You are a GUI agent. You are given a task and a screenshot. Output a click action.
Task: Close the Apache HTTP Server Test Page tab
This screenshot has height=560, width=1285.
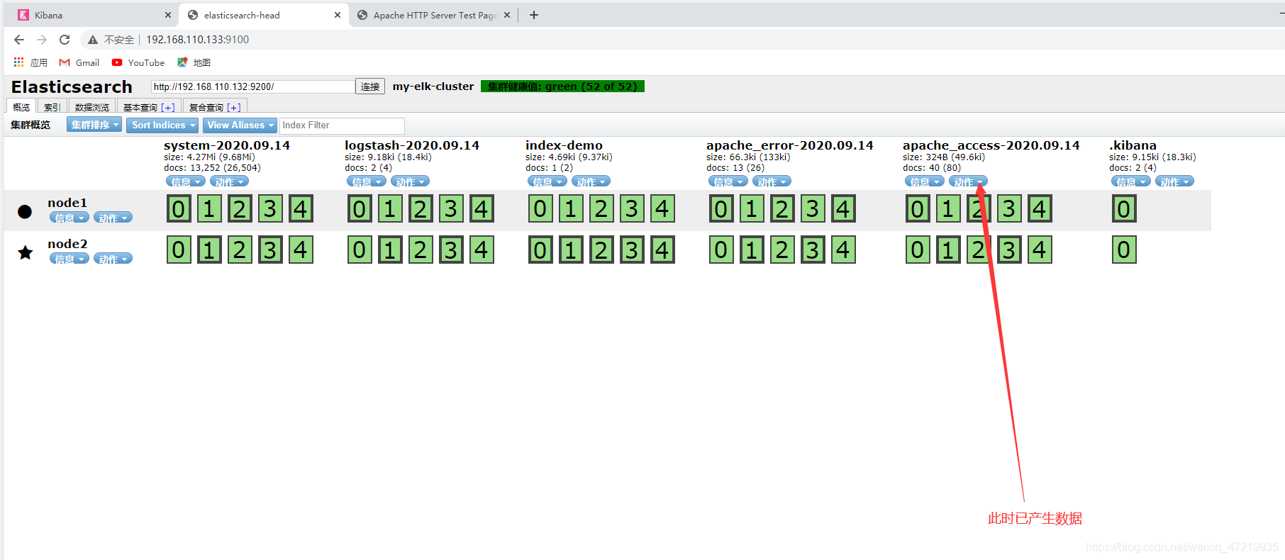507,15
